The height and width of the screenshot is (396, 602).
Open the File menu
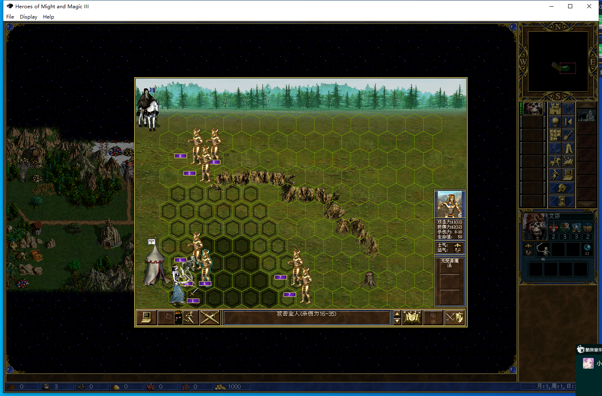10,17
